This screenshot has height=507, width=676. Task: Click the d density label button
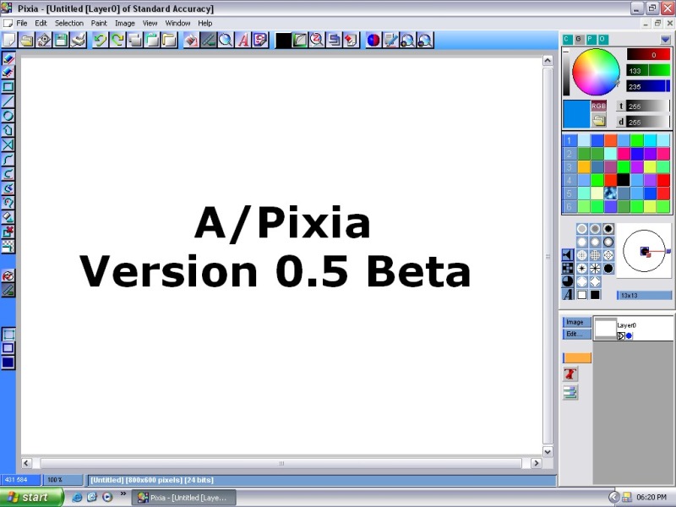[x=621, y=122]
